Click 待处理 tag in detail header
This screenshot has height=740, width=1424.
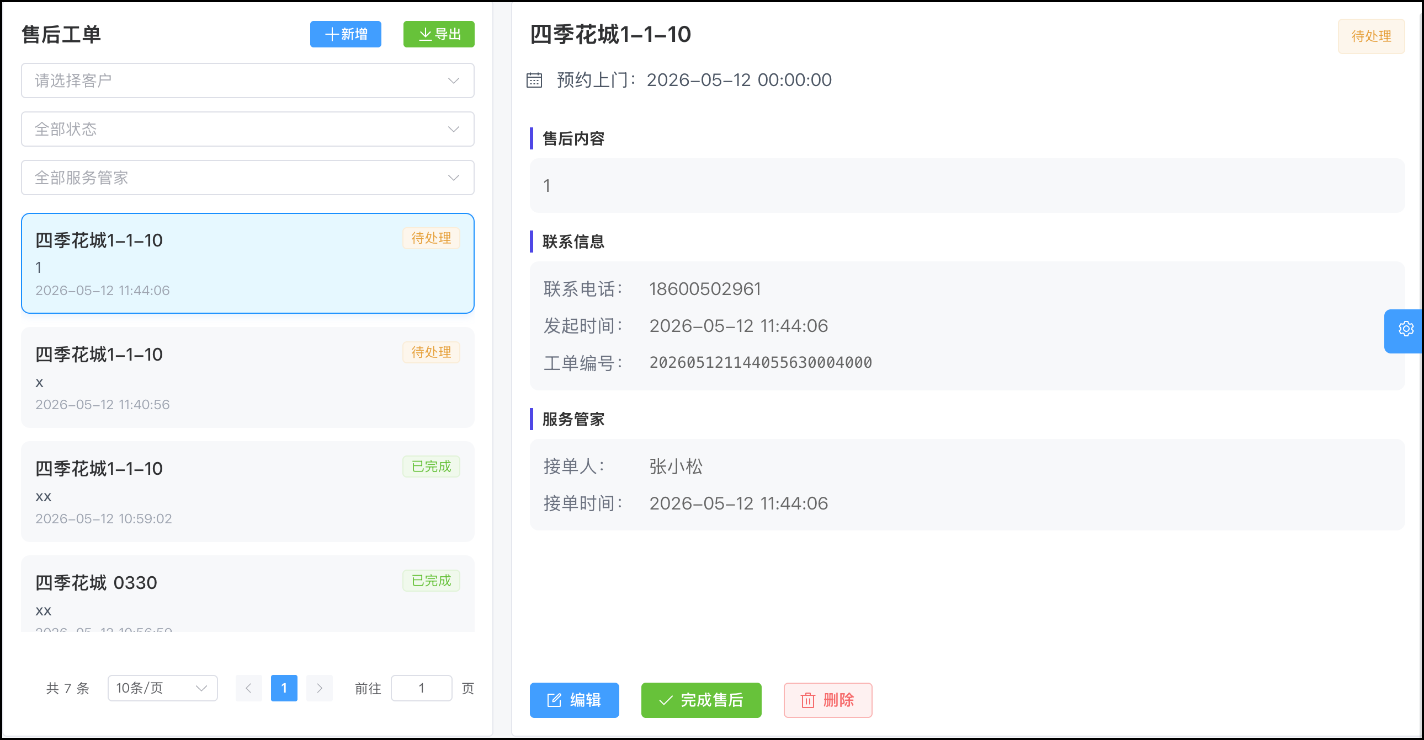coord(1371,36)
